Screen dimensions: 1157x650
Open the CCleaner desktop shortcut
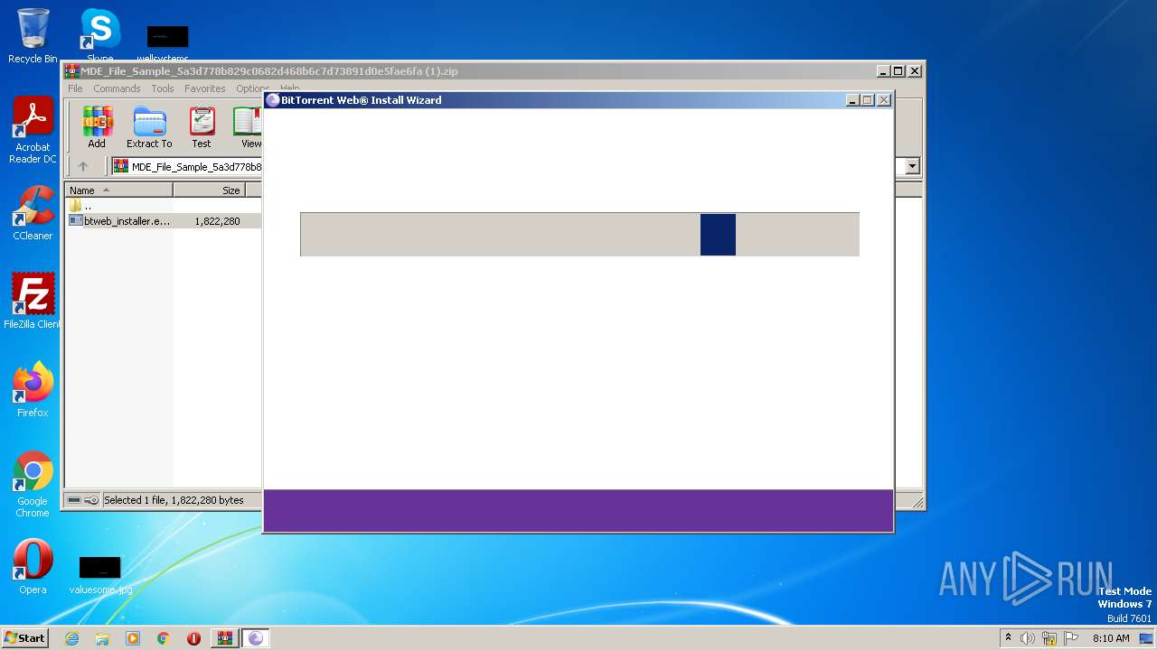point(33,213)
